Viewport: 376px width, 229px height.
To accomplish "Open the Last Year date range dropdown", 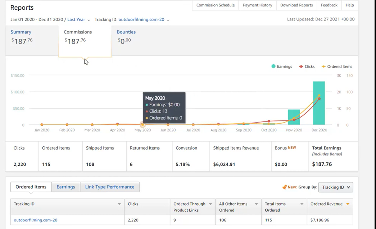I will [78, 20].
